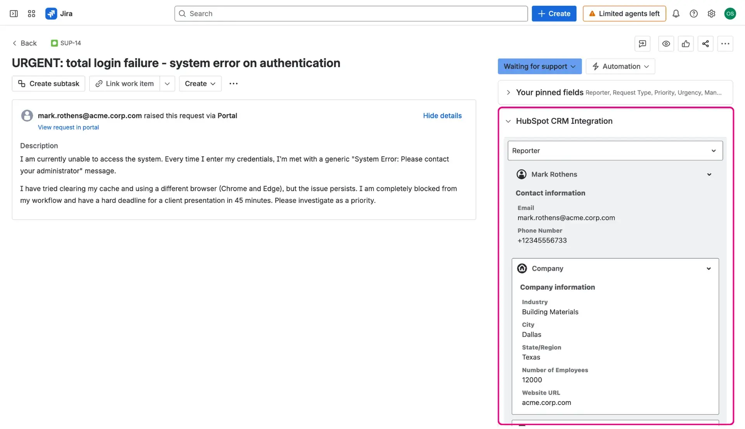
Task: Open the Automation menu
Action: pyautogui.click(x=620, y=66)
